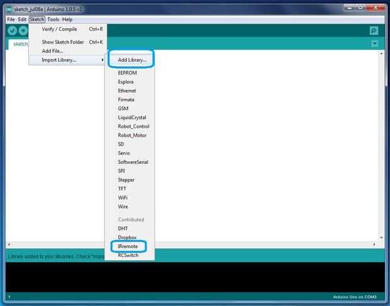Close the open Sketch menu
The width and height of the screenshot is (390, 306).
37,20
